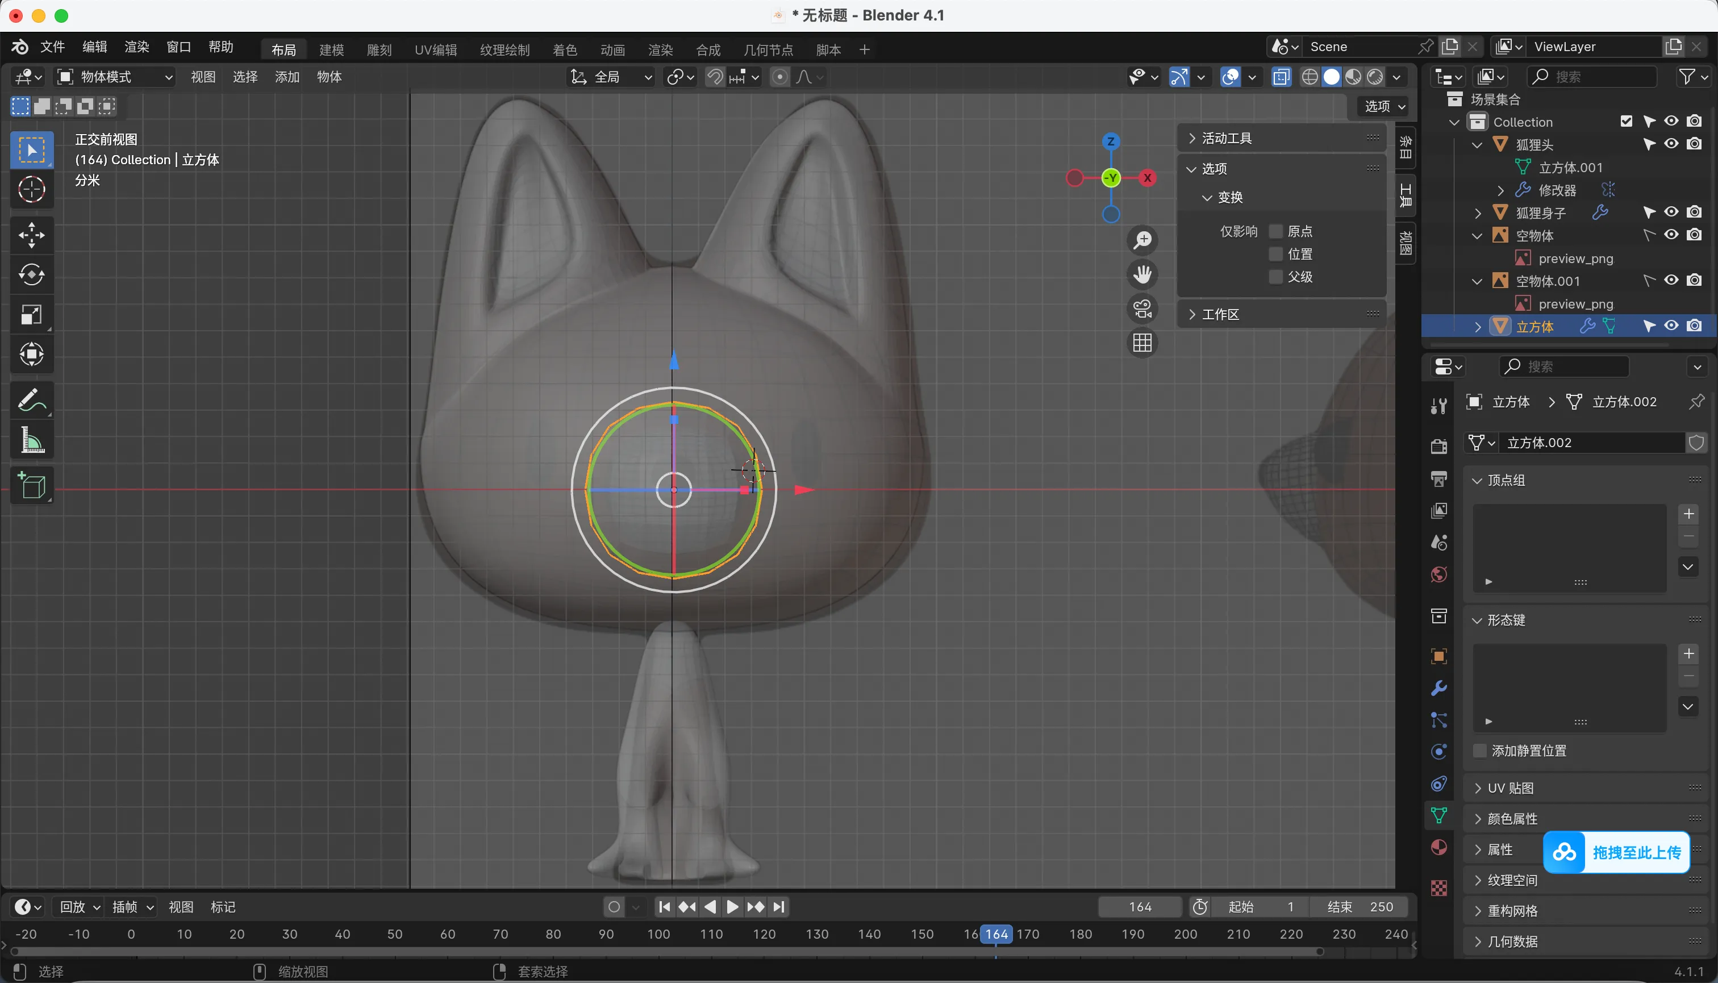Screen dimensions: 1718x983
Task: Expand the UV 贴图 panel
Action: [x=1509, y=788]
